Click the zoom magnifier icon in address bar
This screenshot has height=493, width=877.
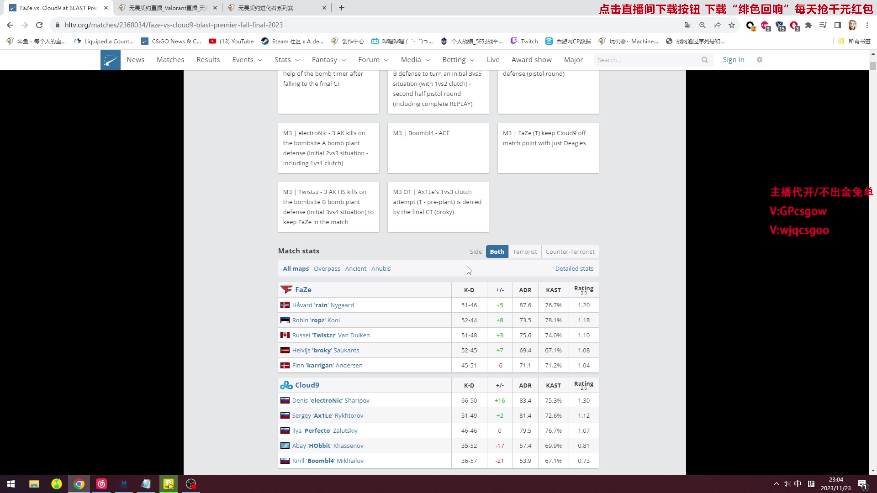pos(703,25)
